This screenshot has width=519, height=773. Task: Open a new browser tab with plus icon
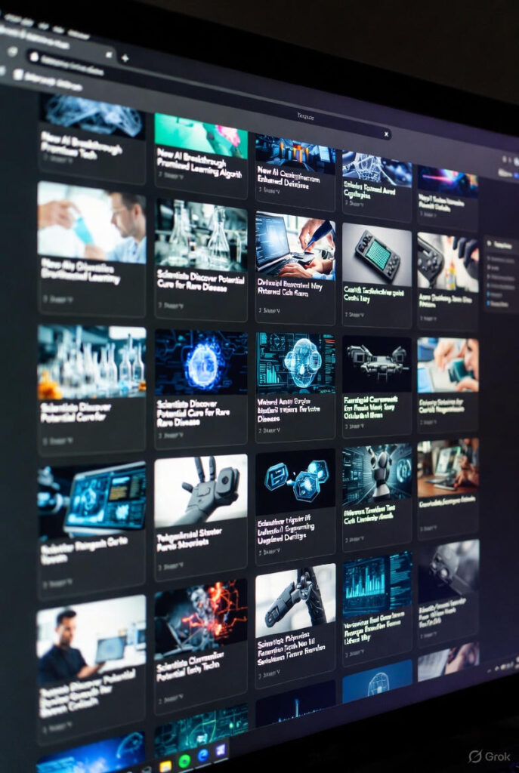(x=125, y=58)
